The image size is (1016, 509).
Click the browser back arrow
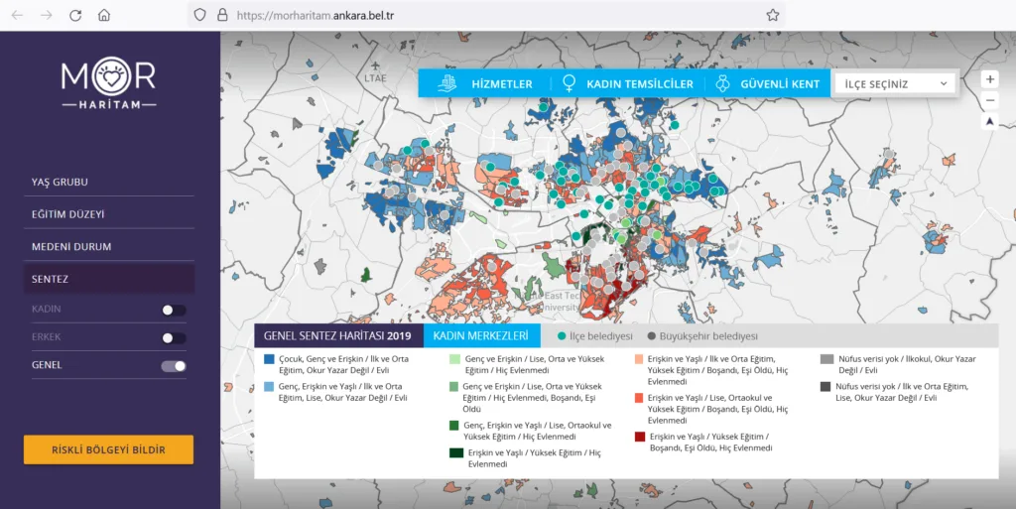(x=19, y=15)
